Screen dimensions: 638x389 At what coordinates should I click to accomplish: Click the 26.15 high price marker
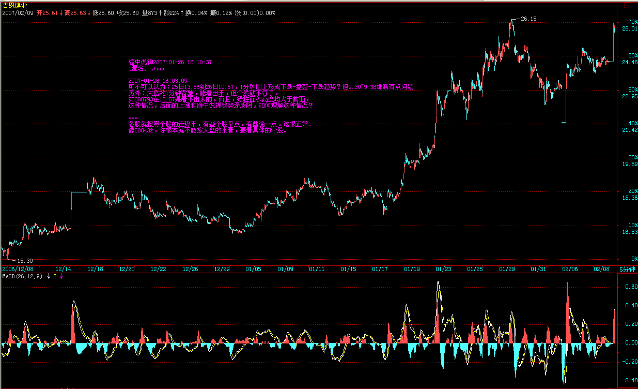coord(528,19)
